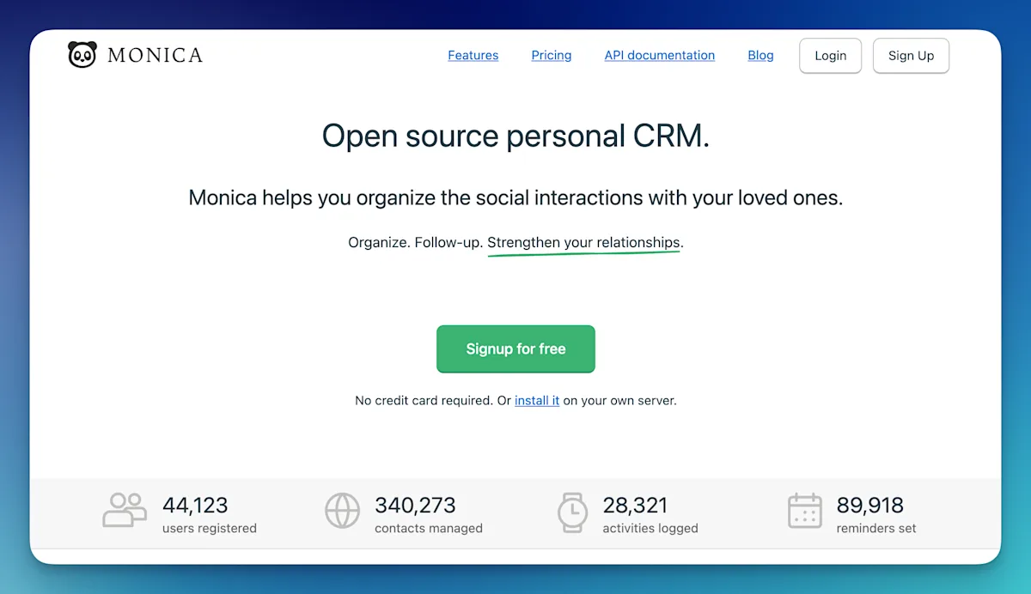Click the reminders set calendar icon
Screen dimensions: 1031x594
click(805, 510)
